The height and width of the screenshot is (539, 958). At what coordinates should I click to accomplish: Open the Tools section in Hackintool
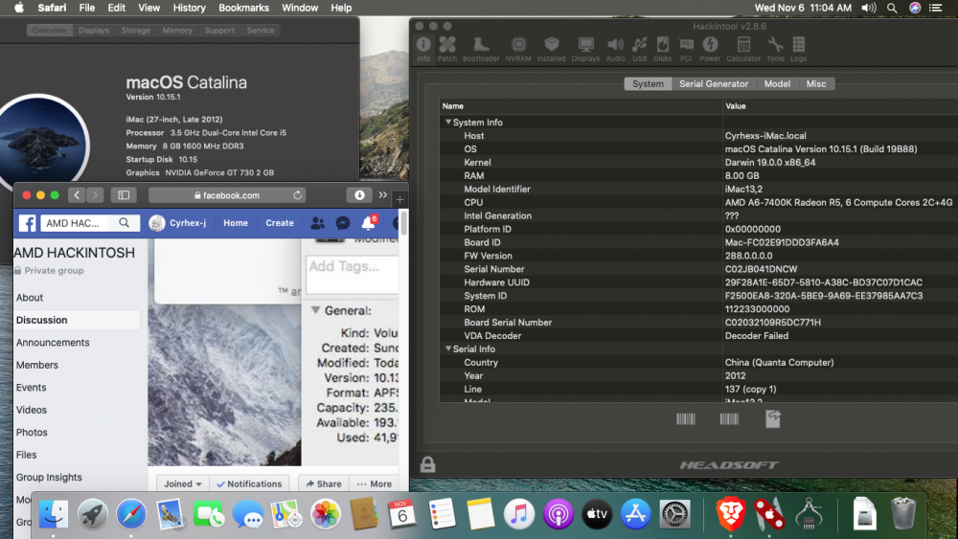[x=775, y=49]
